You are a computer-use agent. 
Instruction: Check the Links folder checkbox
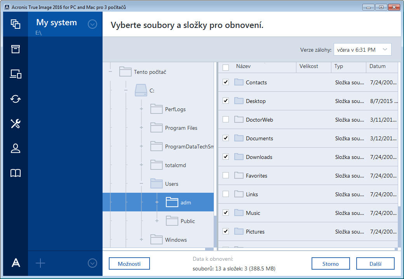(226, 194)
